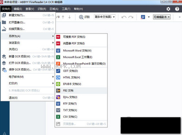The width and height of the screenshot is (182, 135).
Task: Click the ODT 文档 icon
Action: pos(58,71)
